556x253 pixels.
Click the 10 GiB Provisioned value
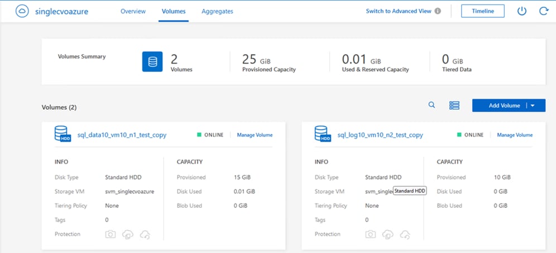click(502, 177)
